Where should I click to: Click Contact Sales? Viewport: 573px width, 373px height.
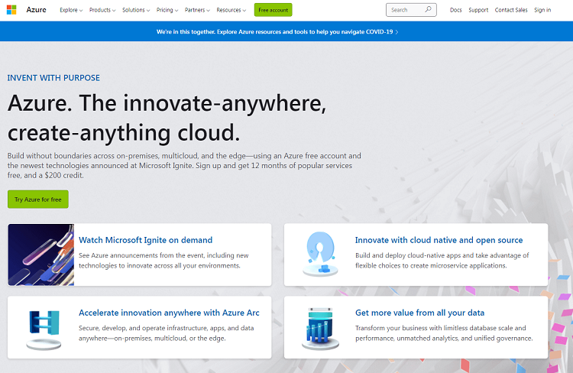(511, 10)
